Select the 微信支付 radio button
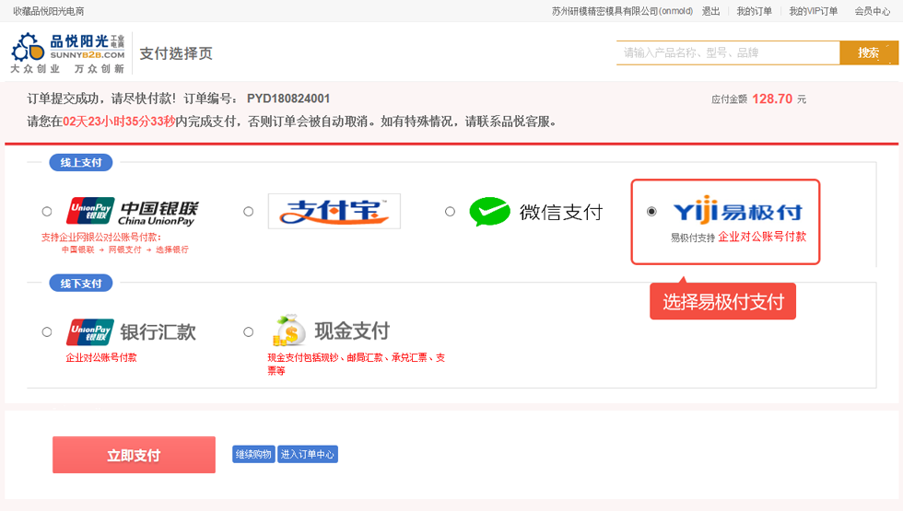Image resolution: width=903 pixels, height=511 pixels. coord(450,211)
